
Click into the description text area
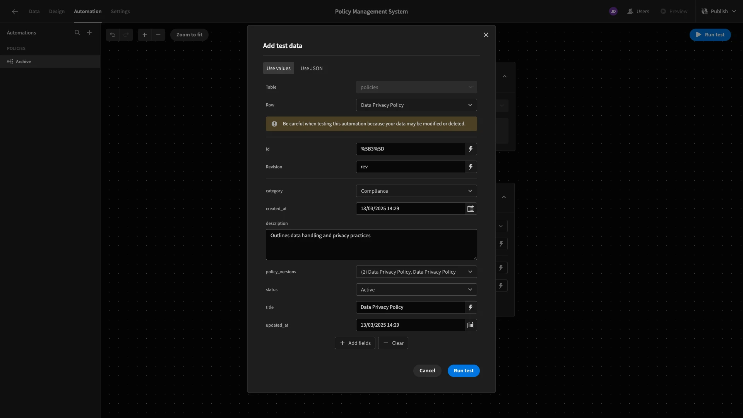coord(371,245)
